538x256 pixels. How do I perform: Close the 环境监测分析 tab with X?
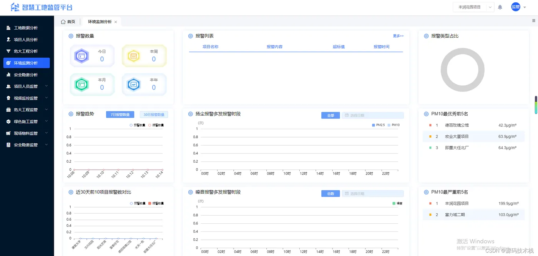(116, 22)
